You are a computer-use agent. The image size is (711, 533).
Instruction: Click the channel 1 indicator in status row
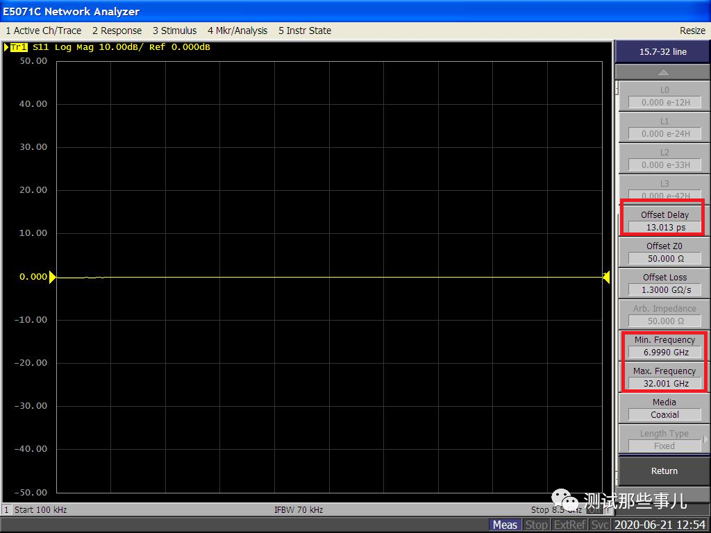(x=7, y=509)
